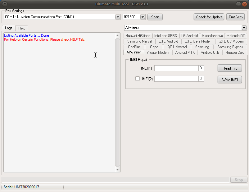The image size is (249, 192).
Task: Expand the AllWinner module dropdown
Action: [x=244, y=28]
